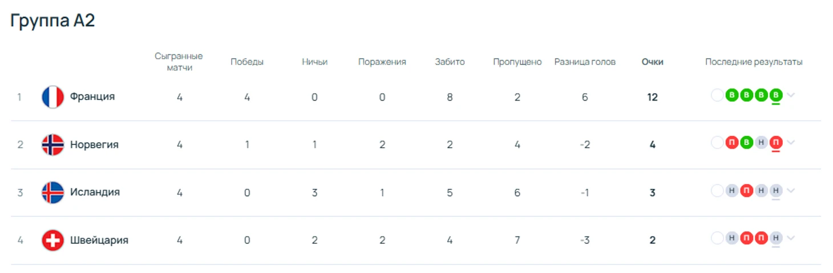Viewport: 833px width, 273px height.
Task: Open the Франция team link
Action: click(92, 97)
